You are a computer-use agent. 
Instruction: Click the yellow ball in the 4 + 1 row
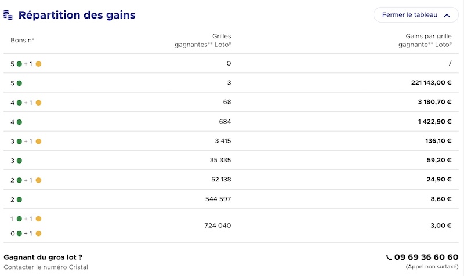tap(38, 103)
